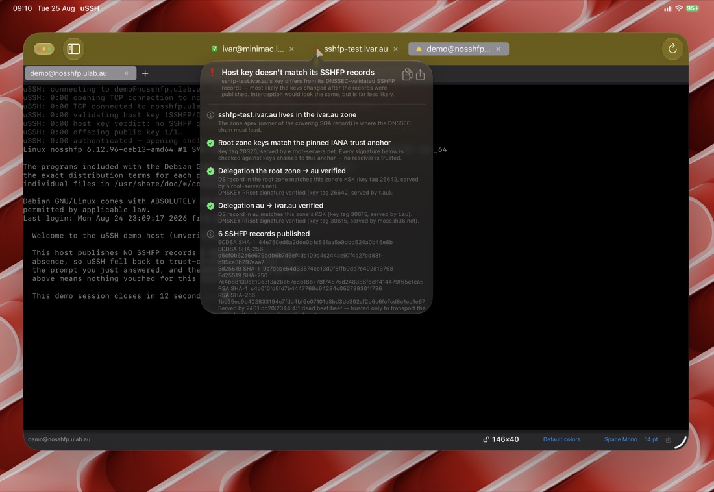Click the unlocked terminal size icon

pos(486,439)
